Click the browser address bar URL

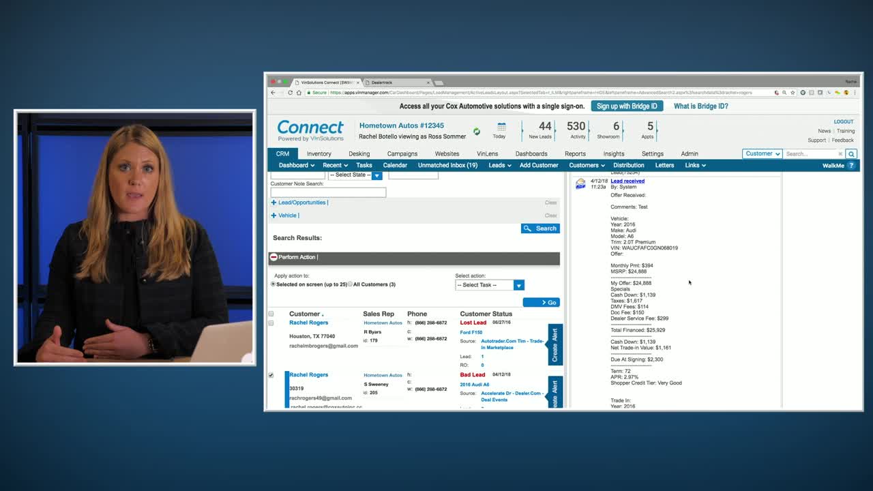tap(541, 93)
